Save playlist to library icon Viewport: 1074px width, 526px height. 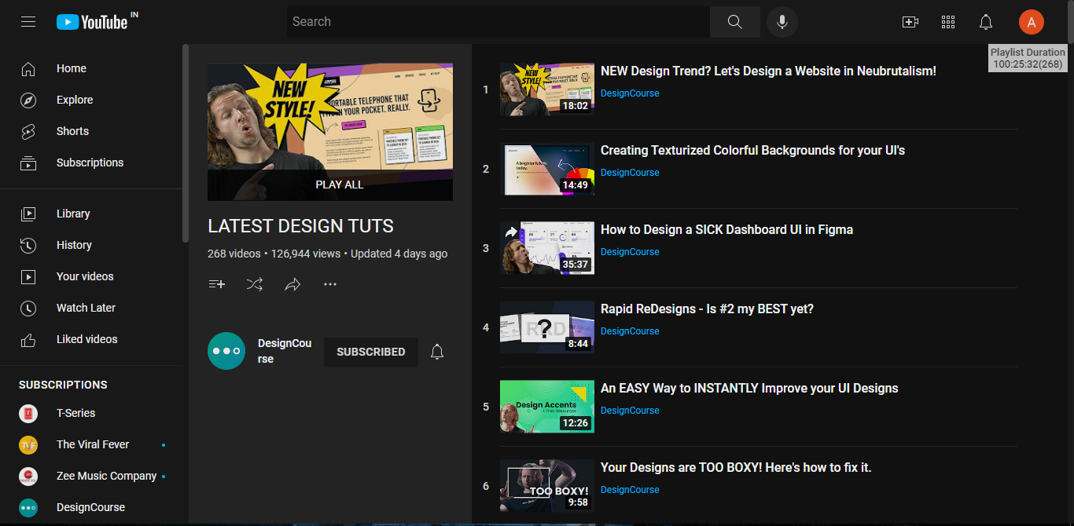point(217,284)
